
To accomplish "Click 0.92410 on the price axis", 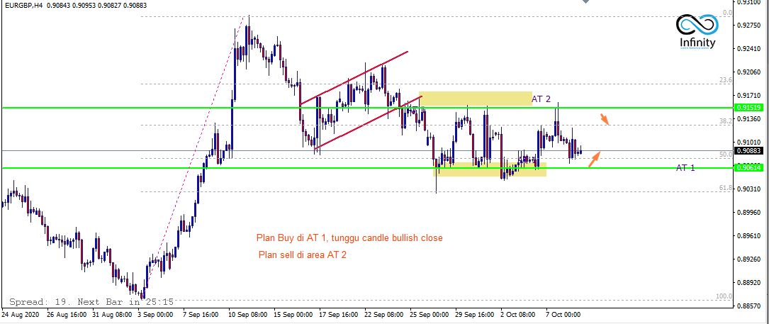I will coord(748,49).
